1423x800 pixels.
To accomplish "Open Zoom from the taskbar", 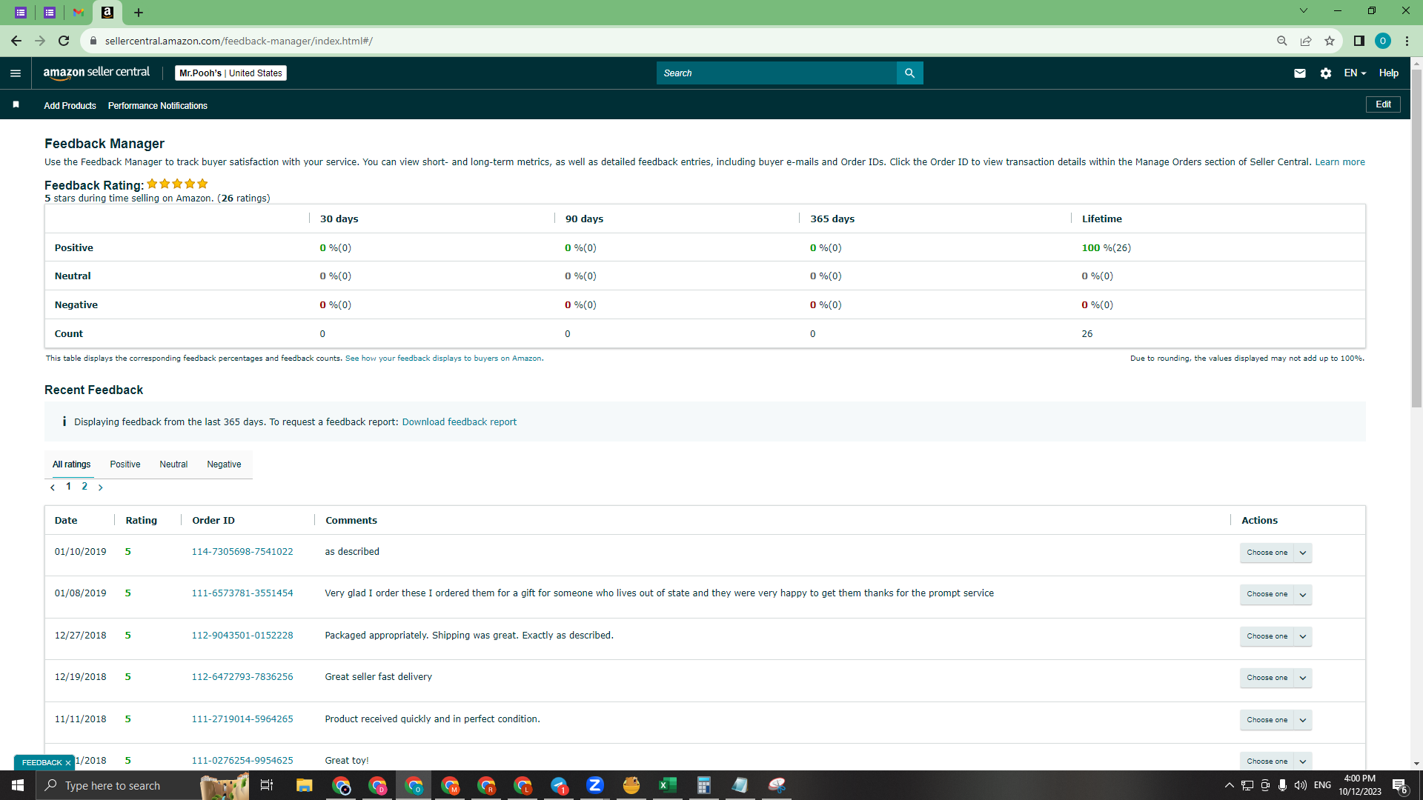I will [x=594, y=785].
